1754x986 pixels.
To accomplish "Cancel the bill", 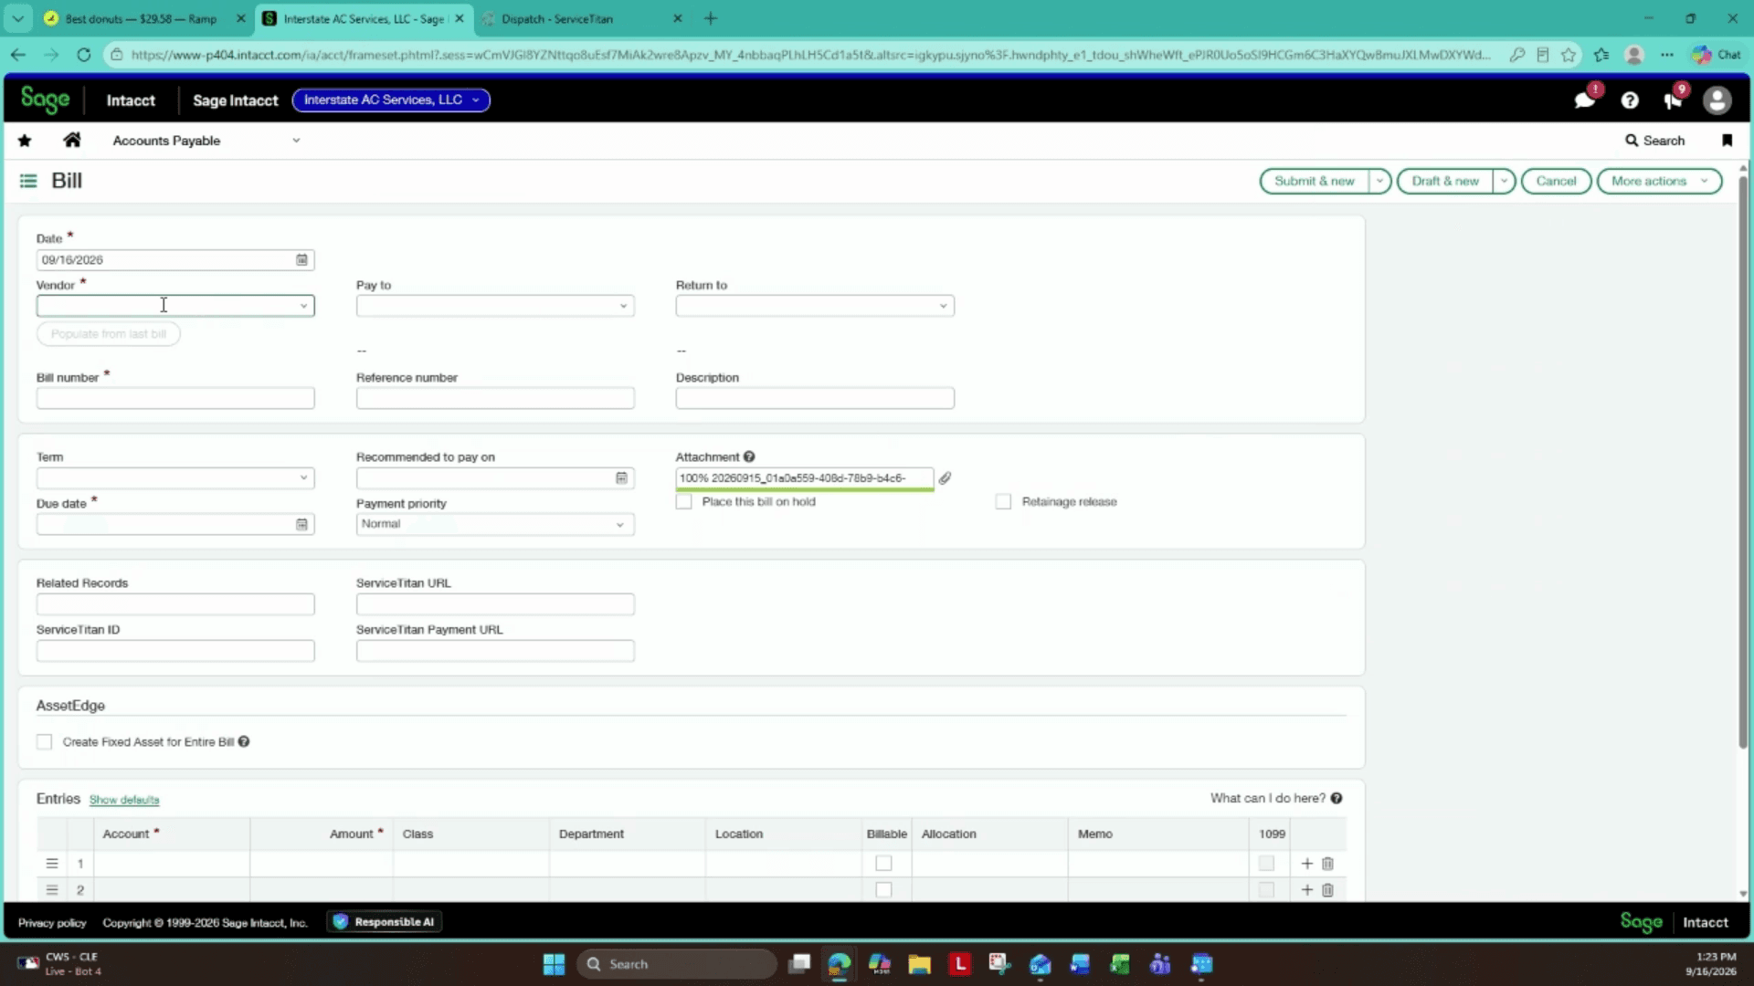I will (1556, 181).
